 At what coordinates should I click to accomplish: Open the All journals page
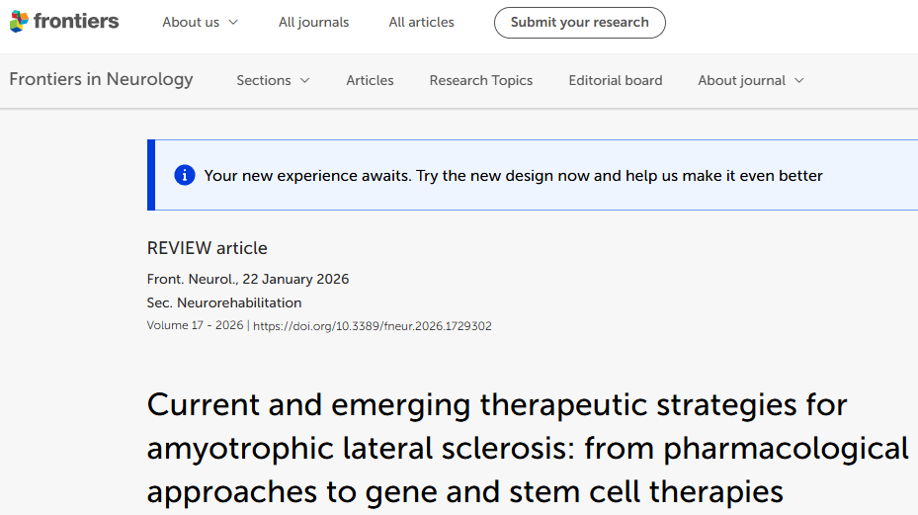tap(313, 23)
